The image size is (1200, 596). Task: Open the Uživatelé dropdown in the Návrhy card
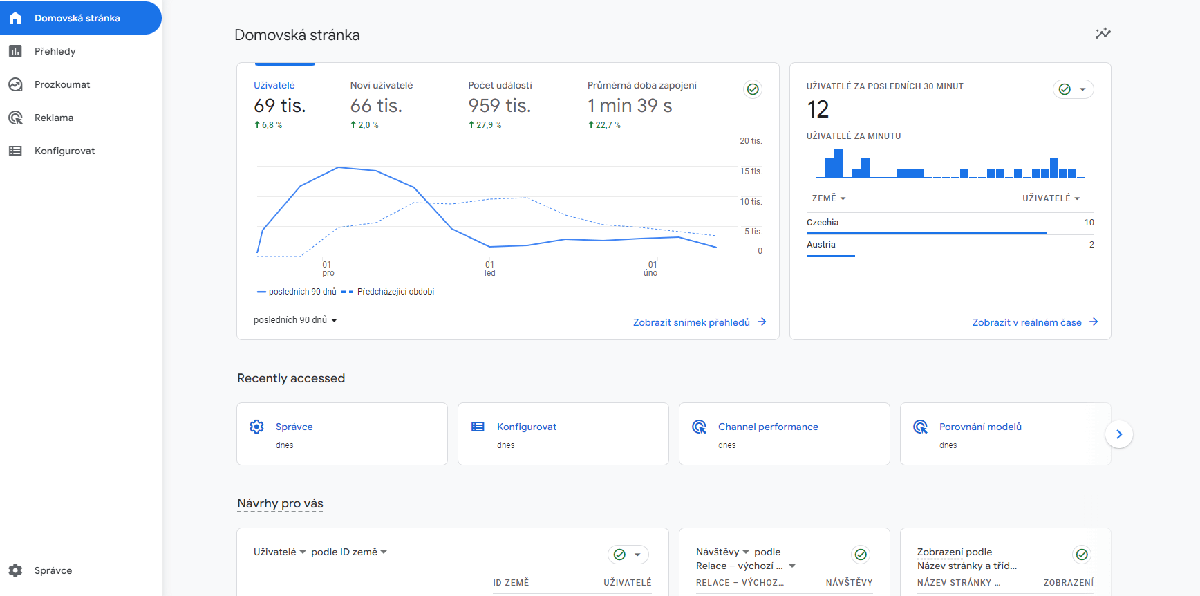click(x=280, y=552)
